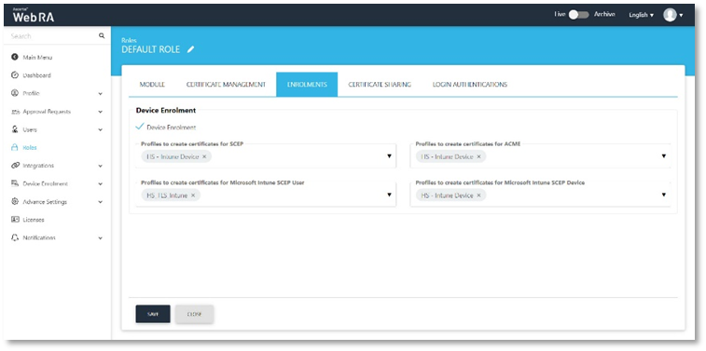706x351 pixels.
Task: Click the Notifications bell icon
Action: coord(14,237)
